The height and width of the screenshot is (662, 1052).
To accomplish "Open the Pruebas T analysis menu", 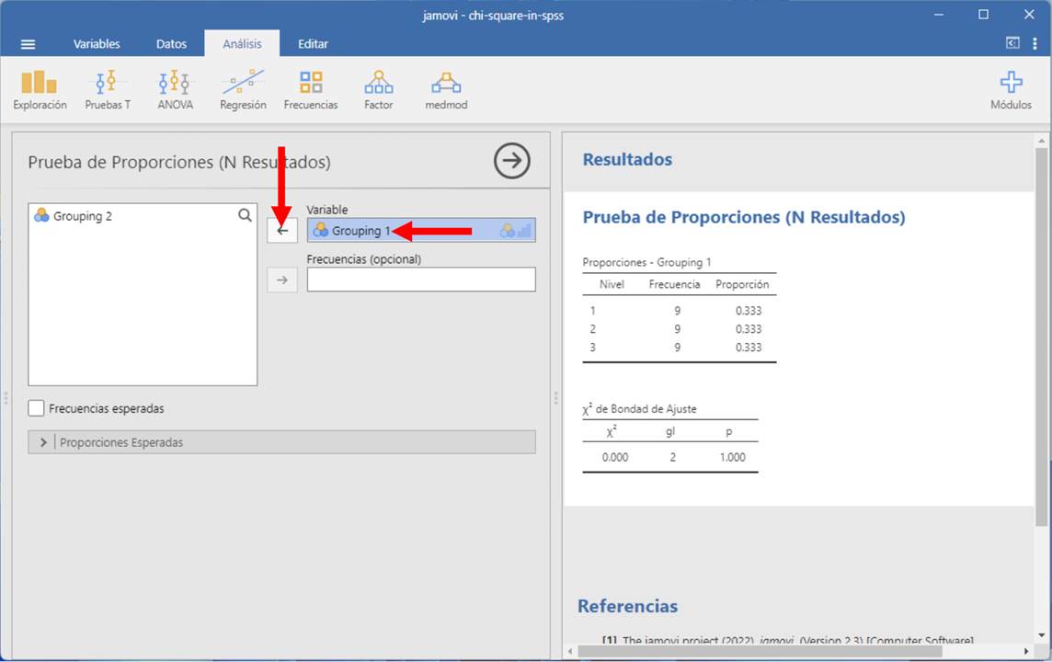I will tap(108, 90).
